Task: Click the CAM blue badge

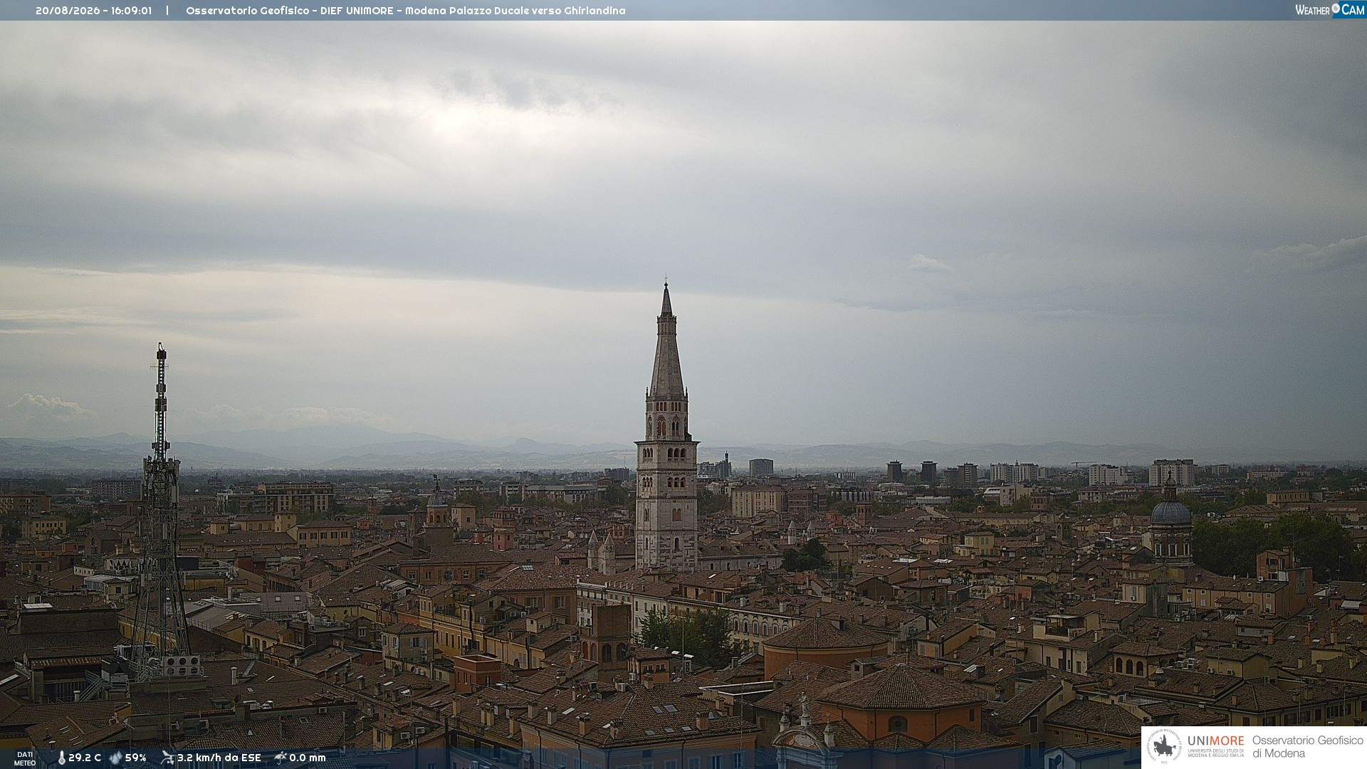Action: (1352, 10)
